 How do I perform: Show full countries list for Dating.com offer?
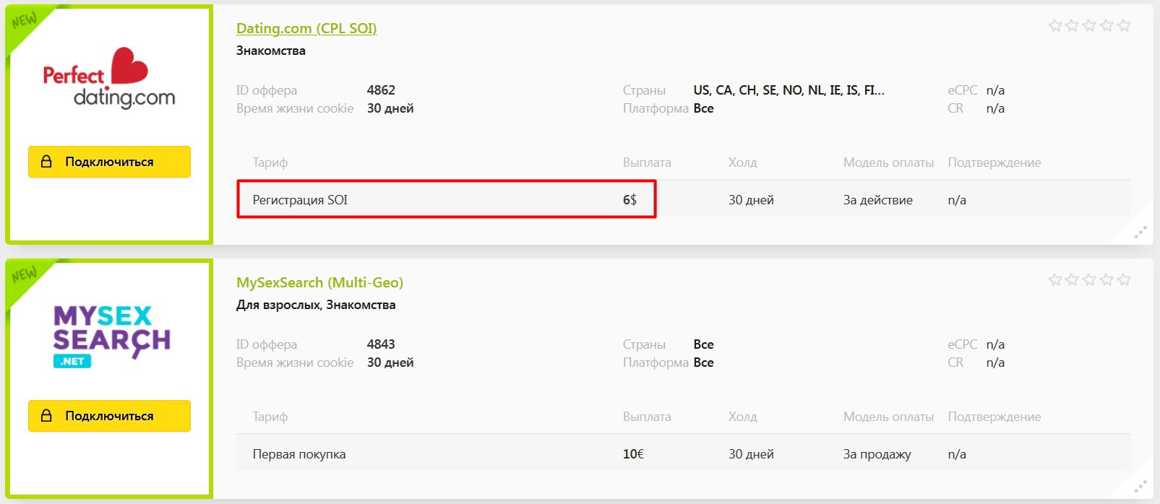coord(789,90)
